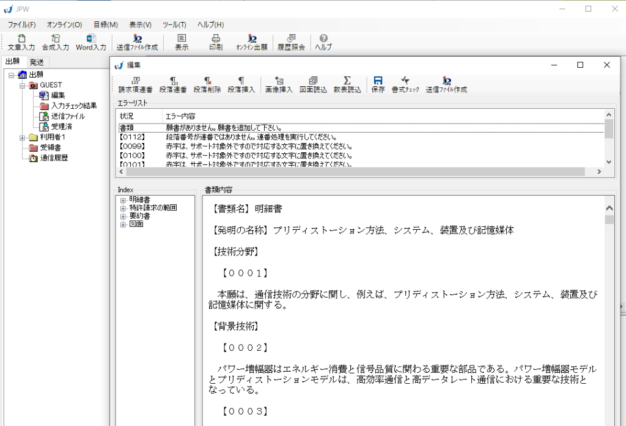Image resolution: width=626 pixels, height=426 pixels.
Task: Expand the 特許請求の範囲 index node
Action: [123, 208]
